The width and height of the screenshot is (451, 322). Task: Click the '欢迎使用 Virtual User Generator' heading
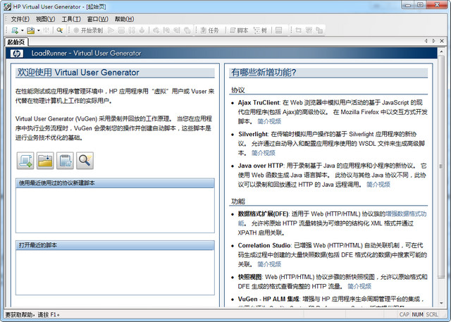coord(78,73)
